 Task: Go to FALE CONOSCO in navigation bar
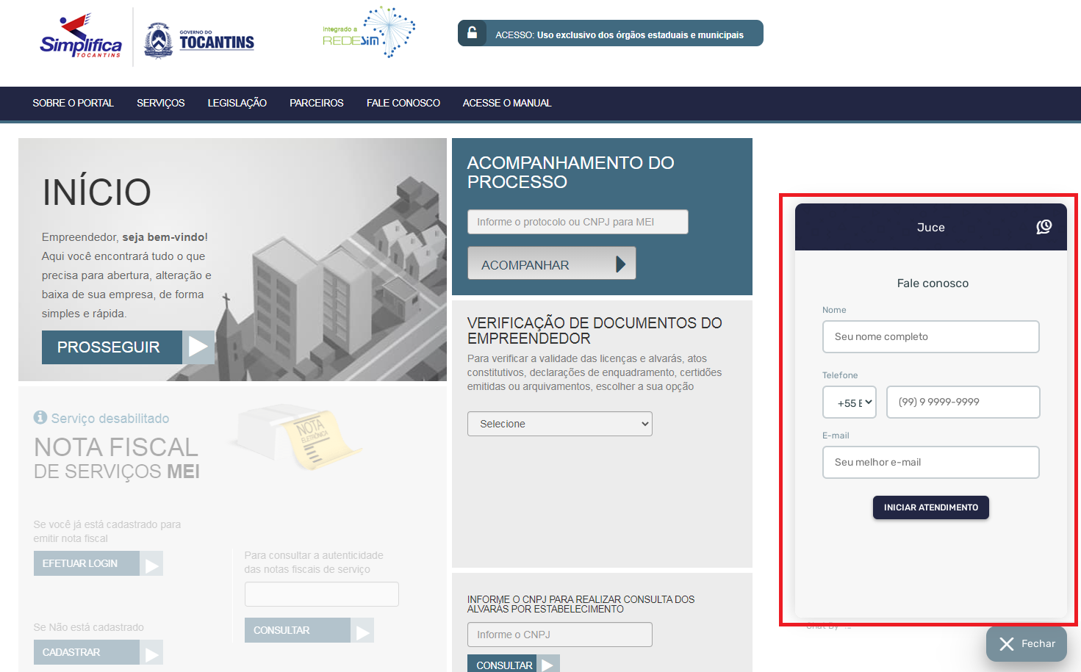[x=403, y=104]
